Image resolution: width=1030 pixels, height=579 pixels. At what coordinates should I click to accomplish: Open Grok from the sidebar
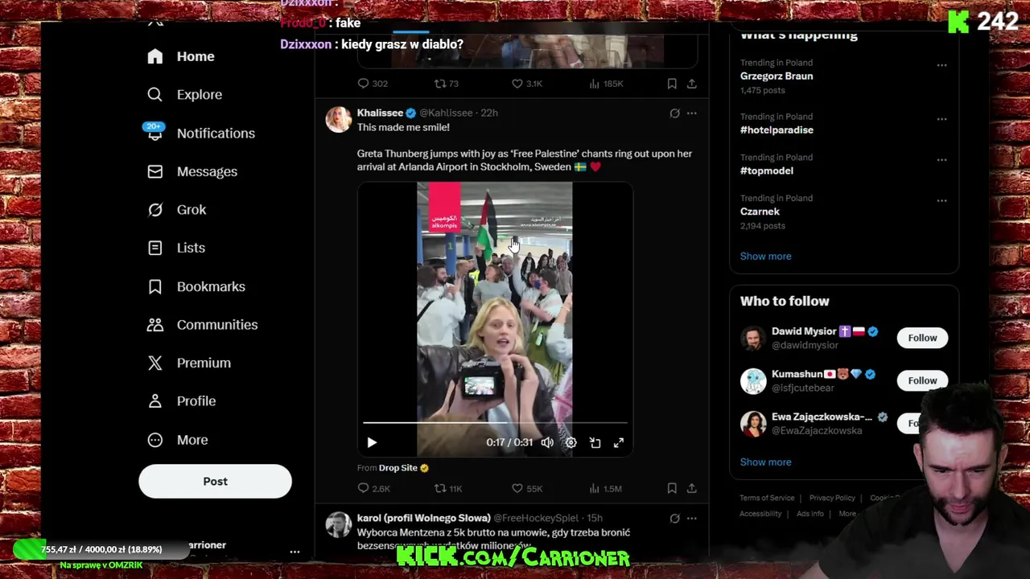click(177, 209)
